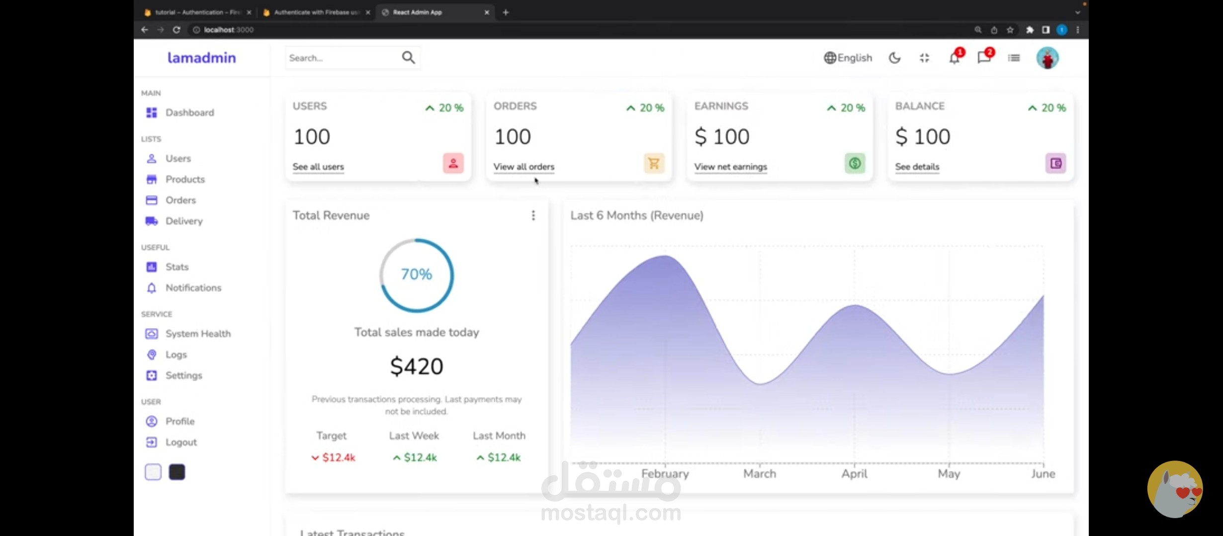The width and height of the screenshot is (1223, 536).
Task: Click the magnifier search icon
Action: (408, 58)
